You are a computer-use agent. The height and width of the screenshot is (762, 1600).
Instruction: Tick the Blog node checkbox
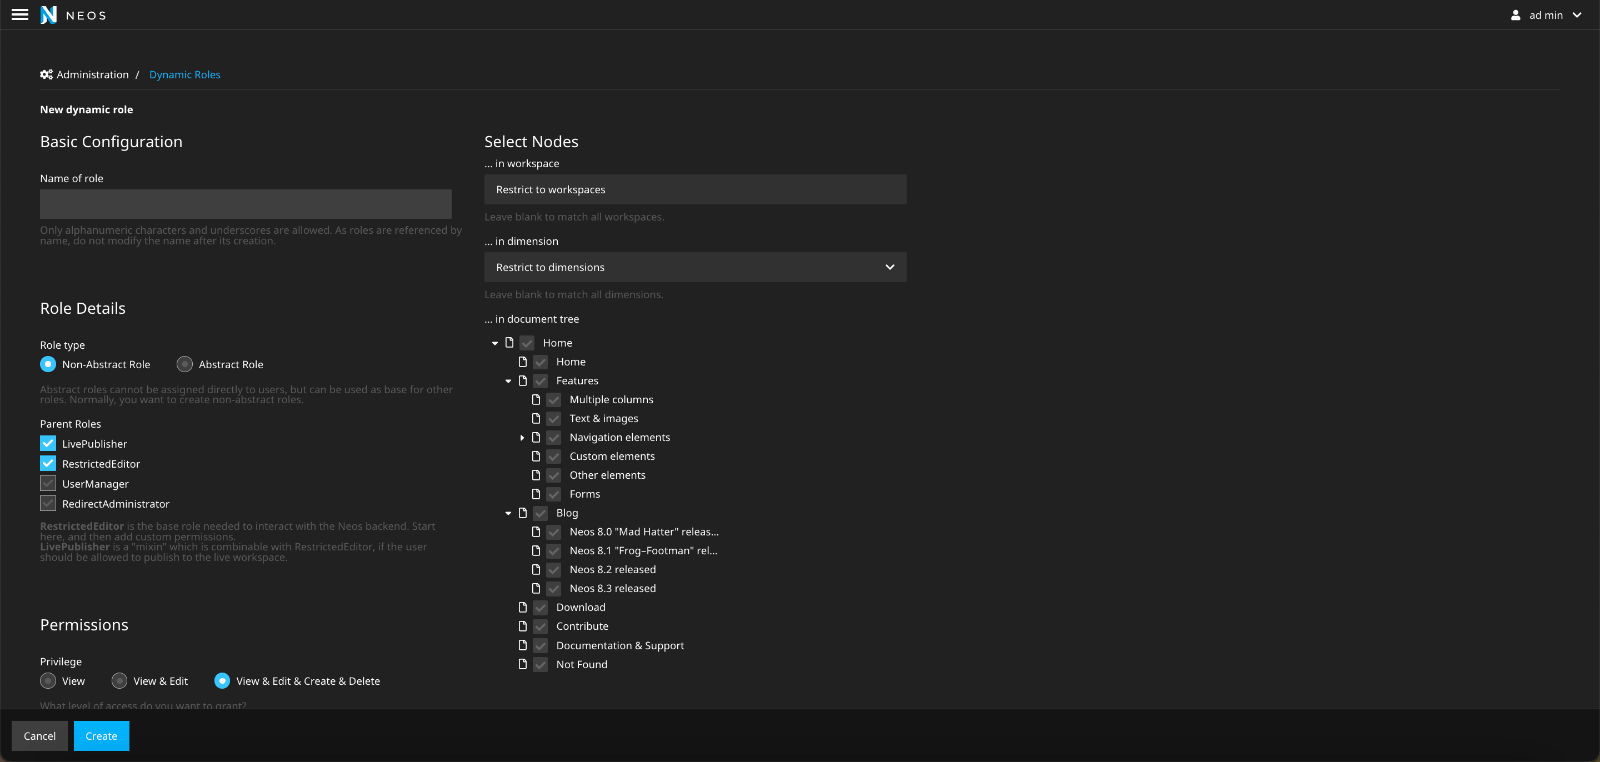coord(541,513)
